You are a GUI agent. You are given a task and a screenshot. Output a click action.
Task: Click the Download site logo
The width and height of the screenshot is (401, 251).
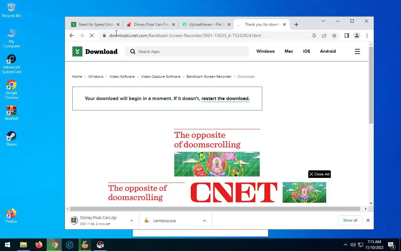click(95, 51)
